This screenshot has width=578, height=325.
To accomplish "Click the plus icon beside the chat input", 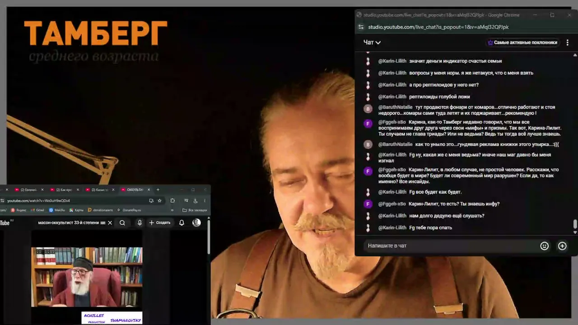I will (562, 246).
